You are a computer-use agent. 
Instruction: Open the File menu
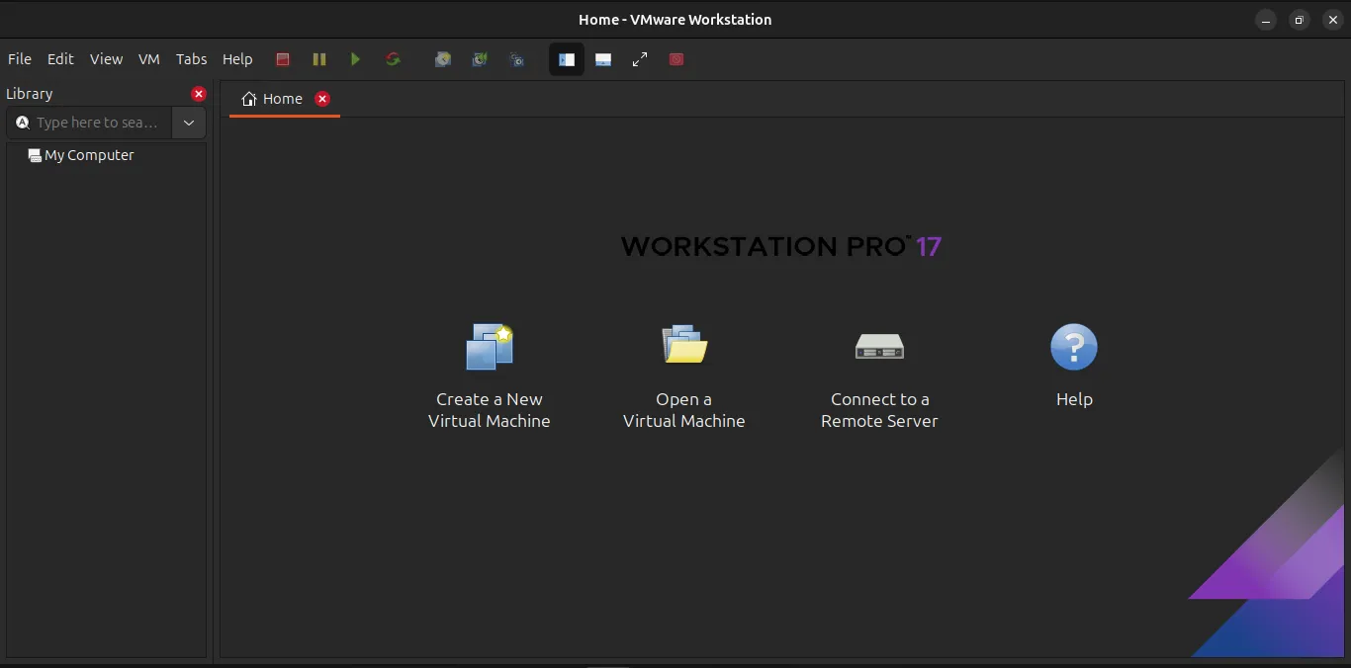click(19, 59)
